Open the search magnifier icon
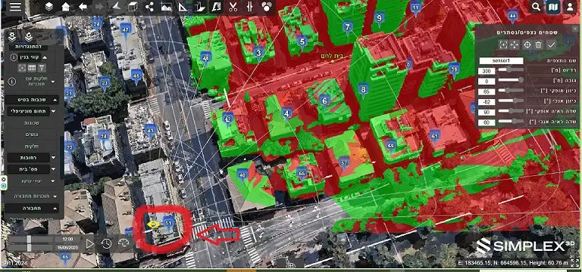Image resolution: width=582 pixels, height=272 pixels. 536,7
